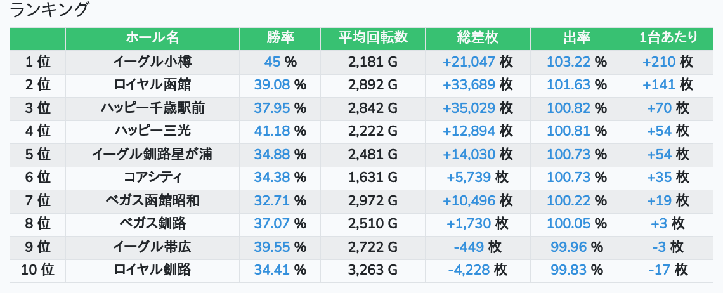Click the ランキング section heading
Image resolution: width=723 pixels, height=293 pixels.
[x=50, y=10]
